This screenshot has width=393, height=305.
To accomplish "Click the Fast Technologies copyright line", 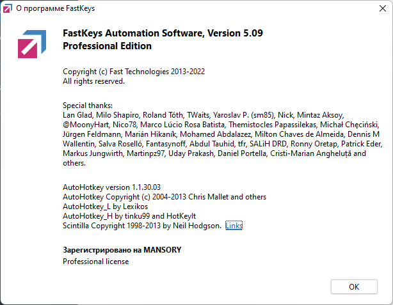I will coord(133,72).
